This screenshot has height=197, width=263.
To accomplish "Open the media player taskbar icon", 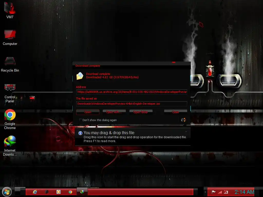I will 59,192.
